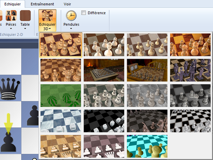The height and width of the screenshot is (160, 213).
Task: Click the Pendules clock icon
Action: (71, 16)
